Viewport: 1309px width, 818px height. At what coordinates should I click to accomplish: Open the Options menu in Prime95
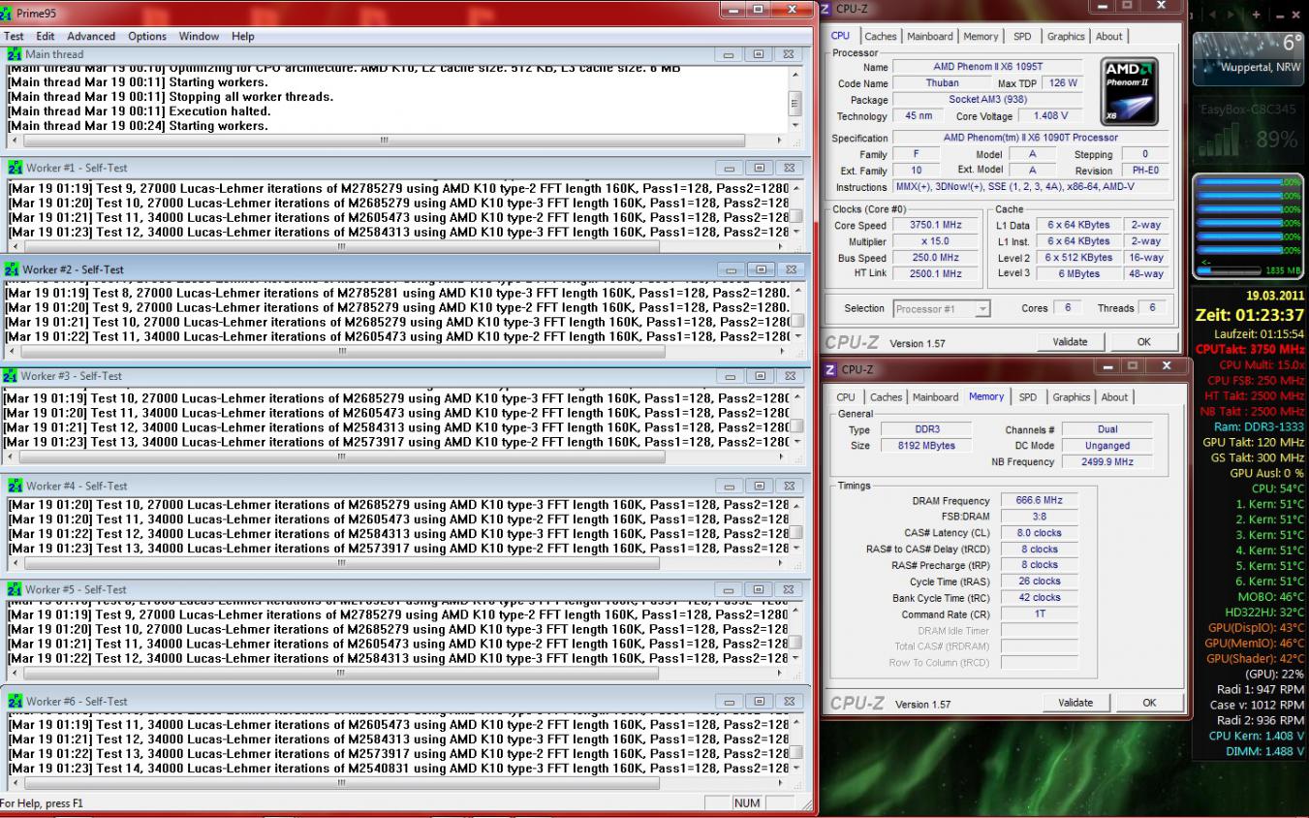click(x=147, y=36)
